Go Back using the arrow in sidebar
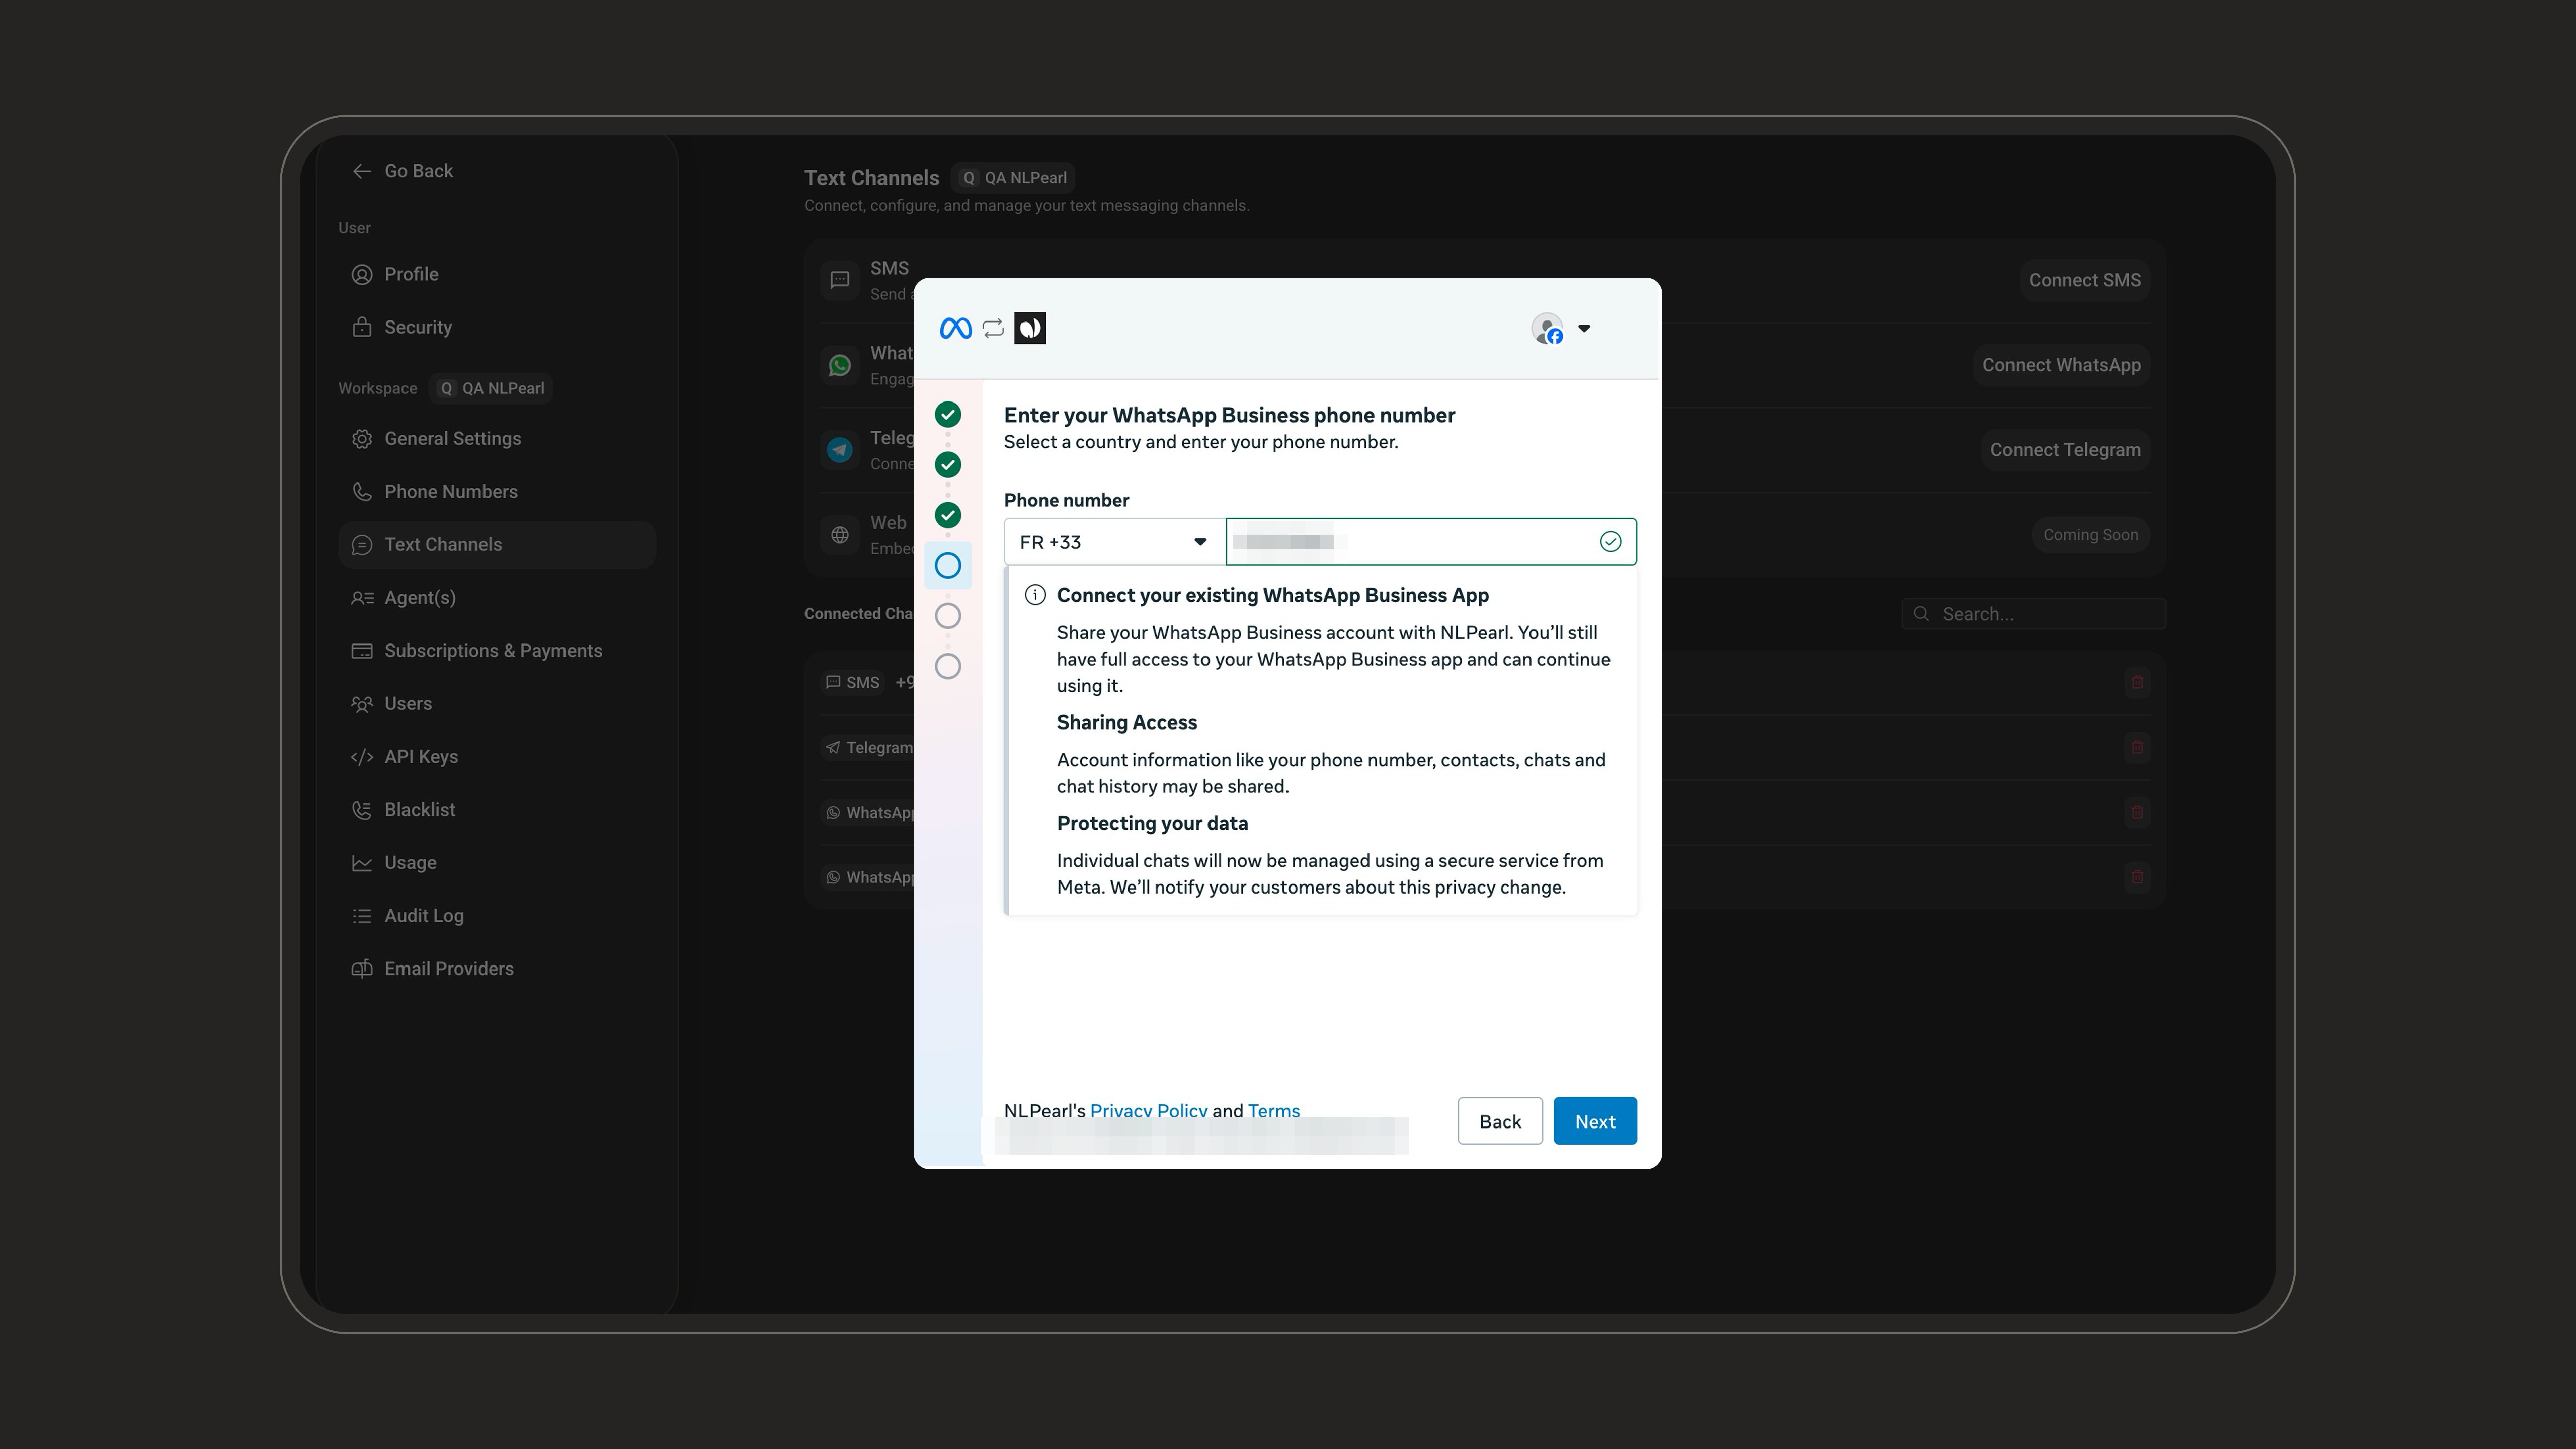The image size is (2576, 1449). (402, 171)
